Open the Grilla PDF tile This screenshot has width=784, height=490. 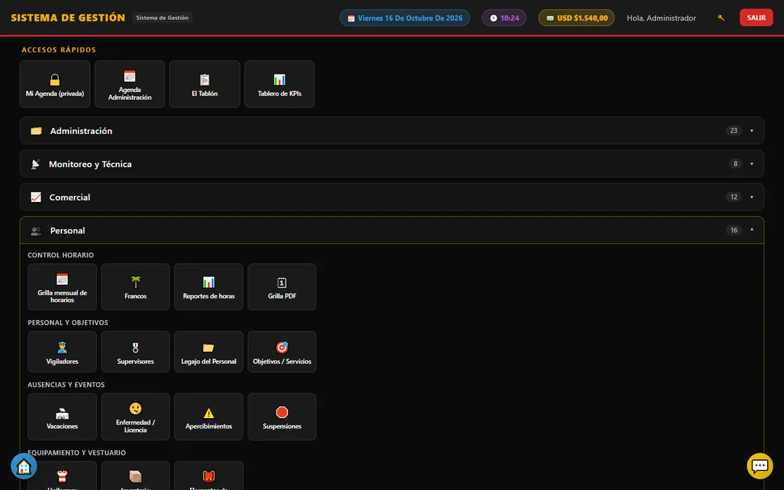(282, 287)
